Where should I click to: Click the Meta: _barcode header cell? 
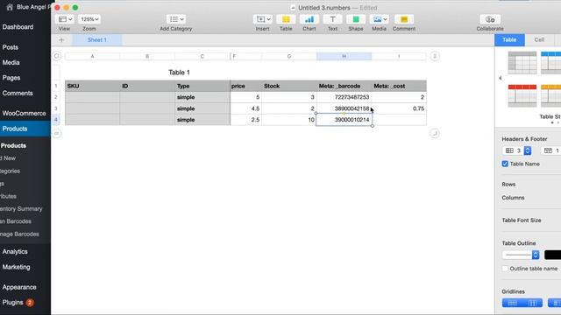[x=344, y=86]
